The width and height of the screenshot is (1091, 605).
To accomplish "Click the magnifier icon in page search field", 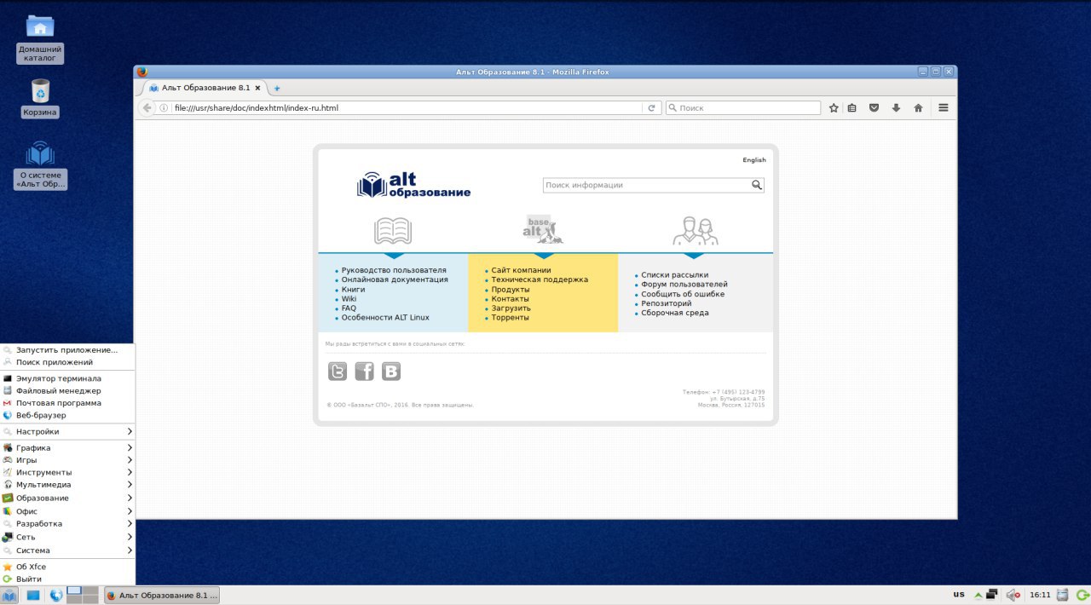I will tap(756, 185).
